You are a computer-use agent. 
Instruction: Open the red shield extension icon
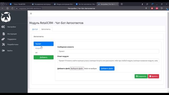[152, 8]
